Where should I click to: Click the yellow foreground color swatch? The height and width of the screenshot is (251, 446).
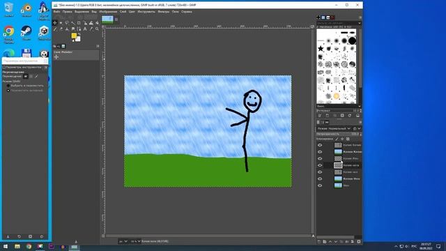click(74, 36)
